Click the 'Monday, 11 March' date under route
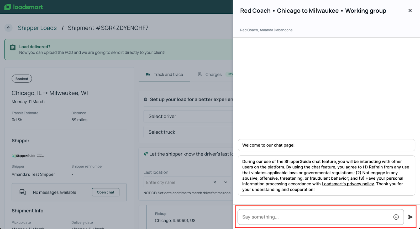 pyautogui.click(x=28, y=102)
